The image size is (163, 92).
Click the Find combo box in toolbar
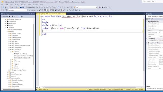87,7
